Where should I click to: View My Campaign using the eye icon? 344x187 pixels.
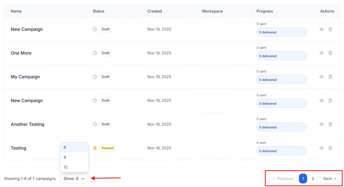click(x=321, y=77)
